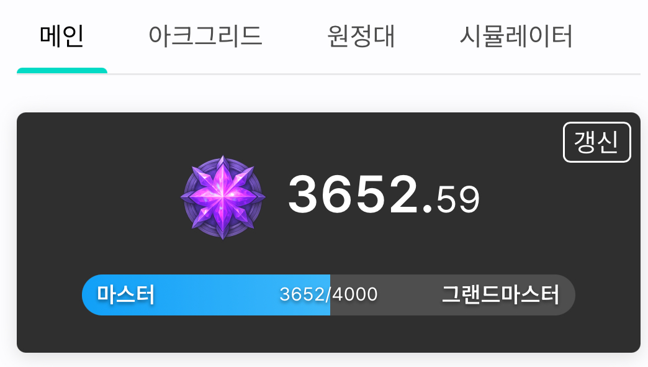Open the 원정대 tab

[x=361, y=36]
